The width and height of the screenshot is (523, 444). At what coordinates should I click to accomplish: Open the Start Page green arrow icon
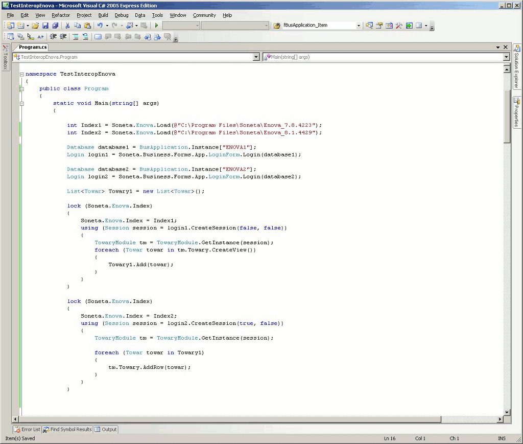point(409,26)
